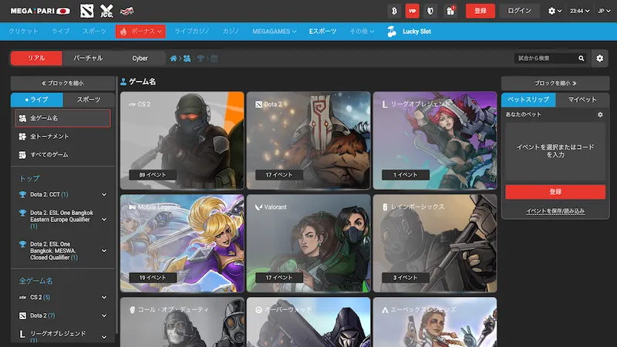Expand the その他 dropdown
617x347 pixels.
coord(362,31)
